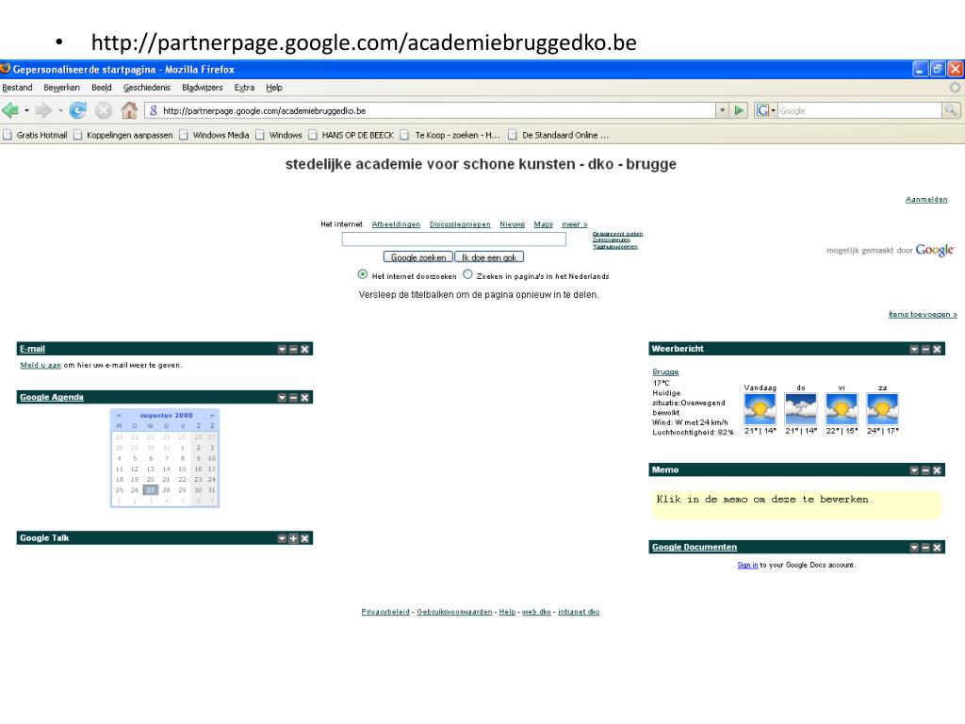Open the Back button history dropdown arrow

26,111
